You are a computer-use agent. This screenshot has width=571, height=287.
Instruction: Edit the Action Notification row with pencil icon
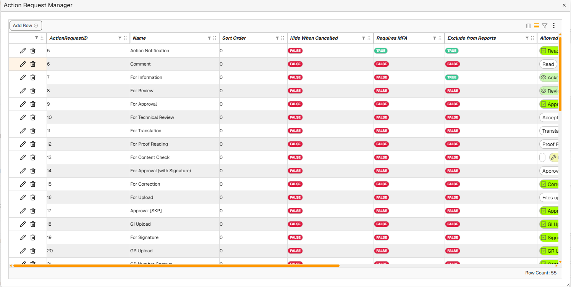coord(23,51)
